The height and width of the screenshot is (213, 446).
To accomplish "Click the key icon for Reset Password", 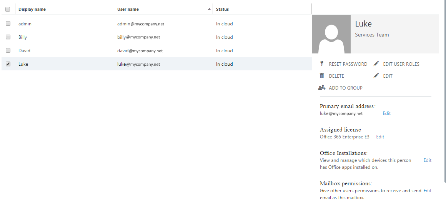I will [322, 64].
